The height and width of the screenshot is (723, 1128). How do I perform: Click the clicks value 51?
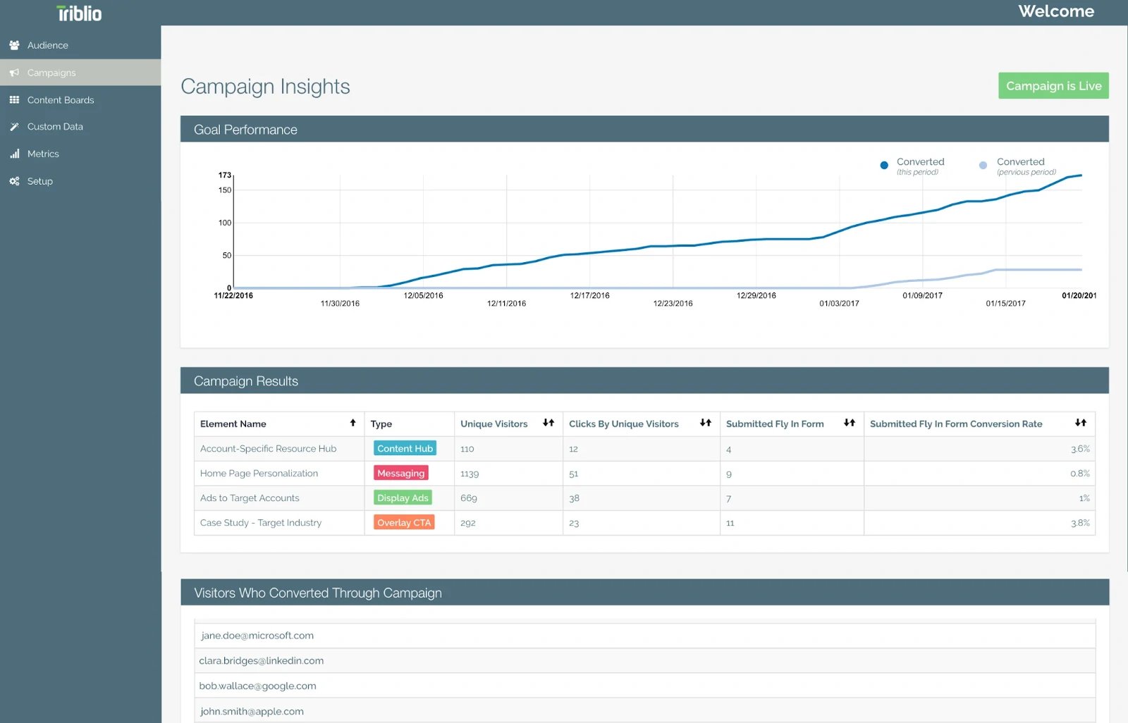(574, 474)
